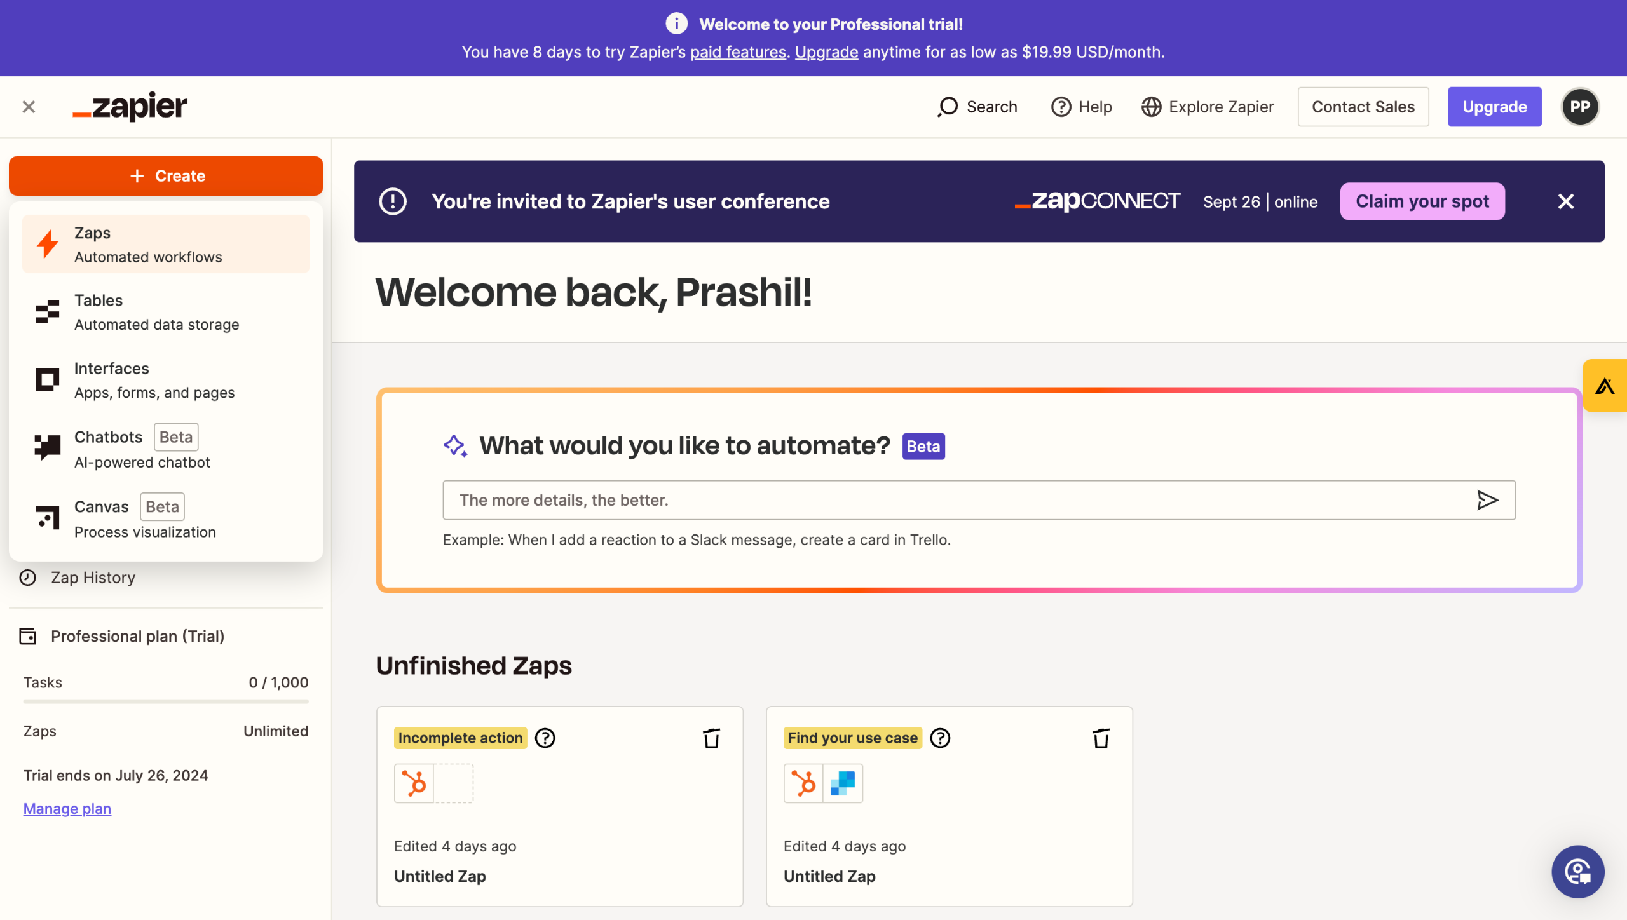The image size is (1627, 920).
Task: Open the PP profile avatar menu
Action: click(x=1580, y=107)
